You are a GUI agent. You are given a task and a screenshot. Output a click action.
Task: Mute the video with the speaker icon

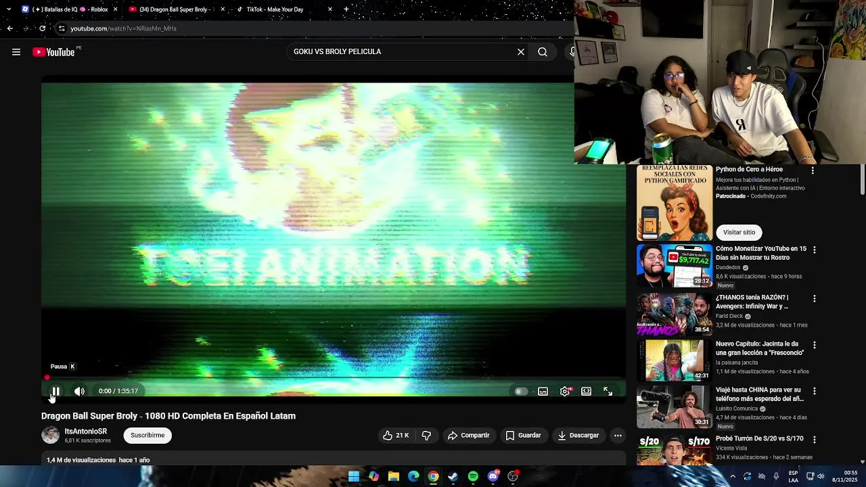(79, 391)
